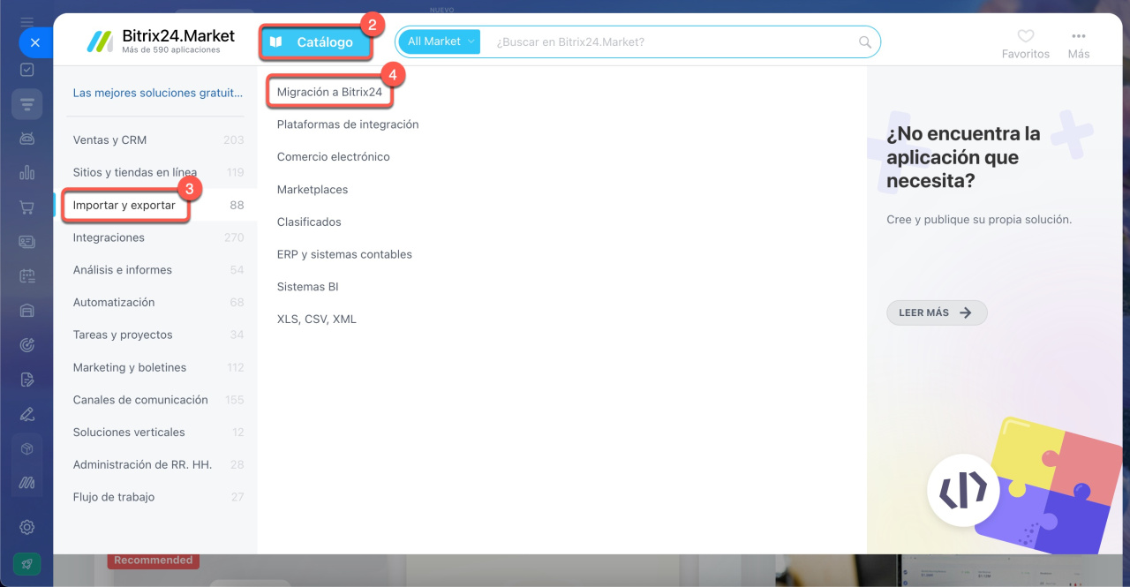This screenshot has height=587, width=1130.
Task: Open Favoritos heart icon
Action: pos(1026,36)
